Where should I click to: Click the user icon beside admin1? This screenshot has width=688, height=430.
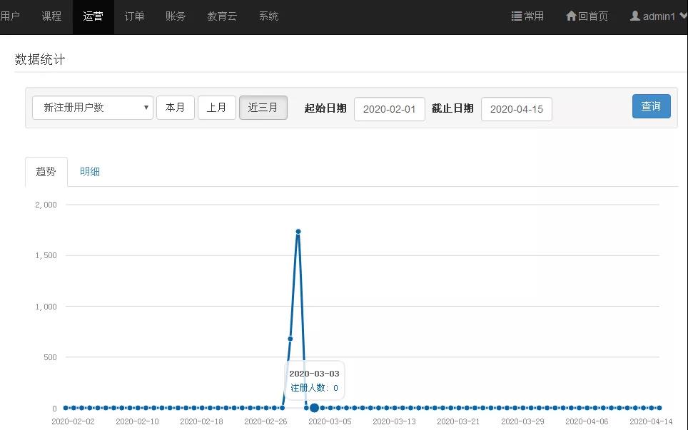point(634,16)
